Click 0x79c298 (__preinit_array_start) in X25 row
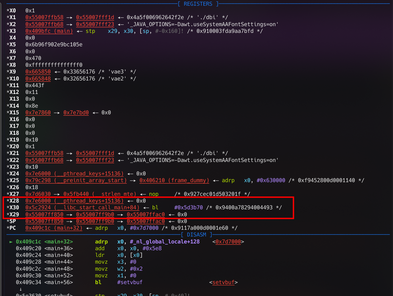The image size is (393, 296). (x=76, y=180)
